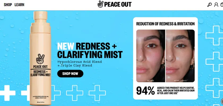This screenshot has width=223, height=106.
Task: Click the peace-hand logo icon in header
Action: tap(101, 4)
